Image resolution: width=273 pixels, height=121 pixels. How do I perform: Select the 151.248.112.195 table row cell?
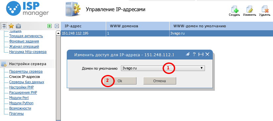(x=83, y=34)
